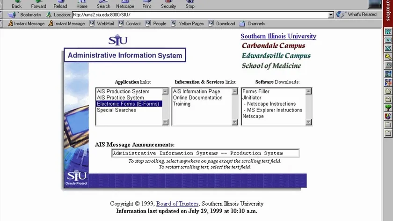Image resolution: width=393 pixels, height=221 pixels.
Task: Click the page proxy icon beside Location
Action: click(x=49, y=15)
